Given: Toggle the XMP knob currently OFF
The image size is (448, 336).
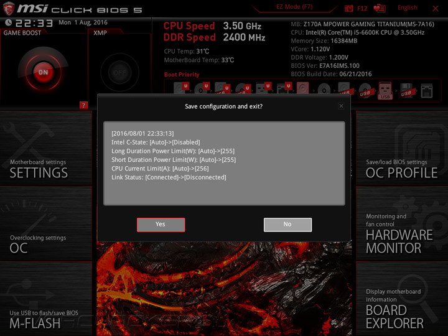Looking at the screenshot, I should point(119,73).
